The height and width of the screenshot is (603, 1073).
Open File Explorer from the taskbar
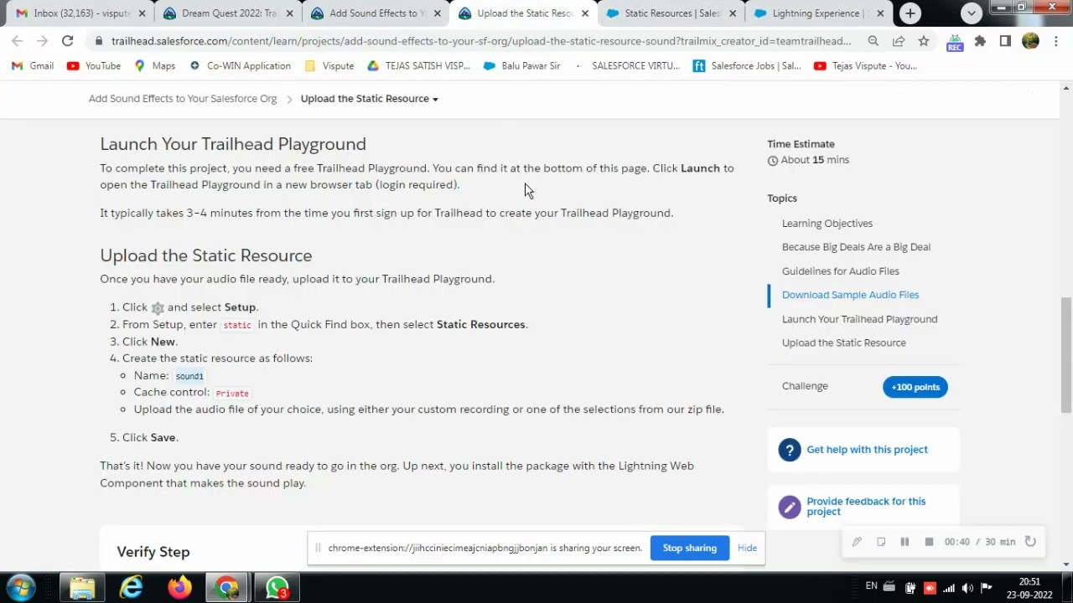(x=82, y=587)
